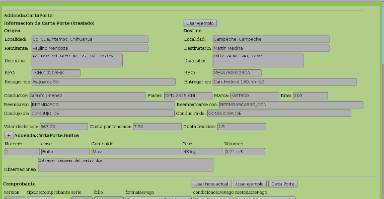Click Bultos Peso field 48 kg
This screenshot has width=384, height=199.
tap(203, 152)
